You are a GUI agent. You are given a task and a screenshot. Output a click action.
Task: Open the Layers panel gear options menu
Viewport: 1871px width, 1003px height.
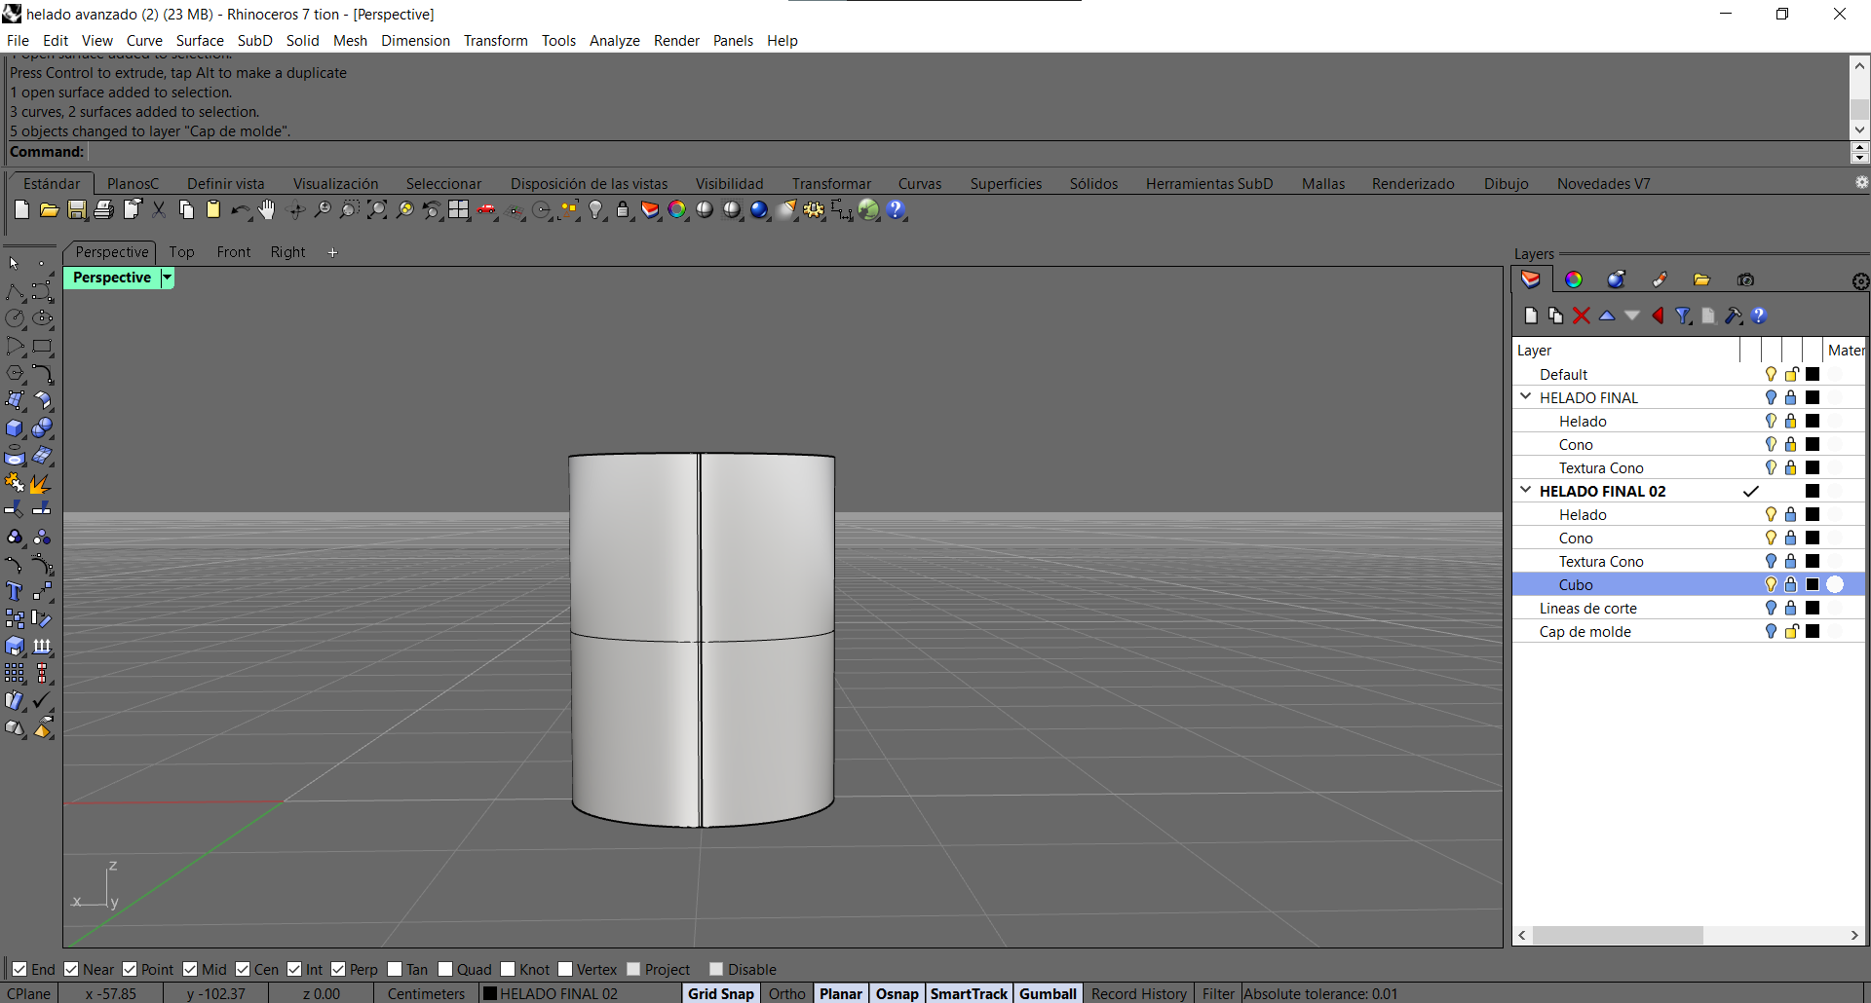1860,281
